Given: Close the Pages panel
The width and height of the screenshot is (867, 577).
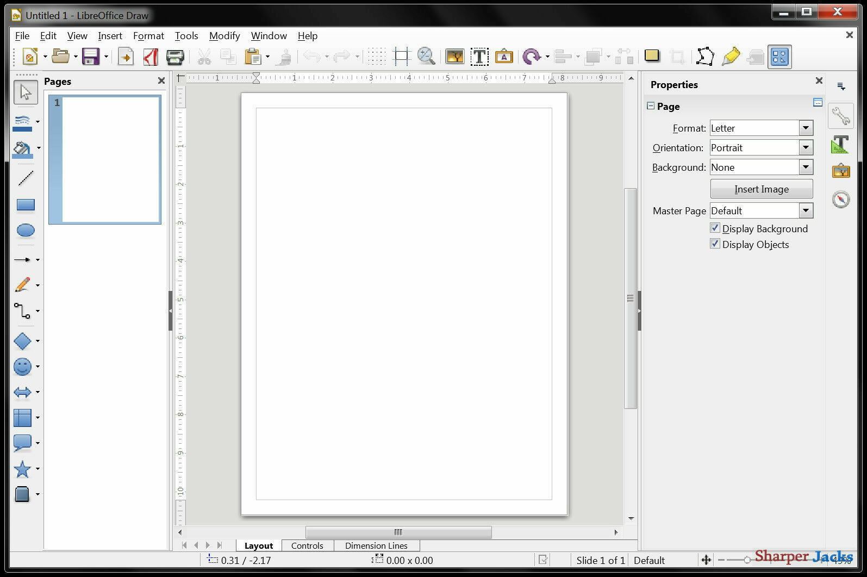Looking at the screenshot, I should click(x=161, y=80).
